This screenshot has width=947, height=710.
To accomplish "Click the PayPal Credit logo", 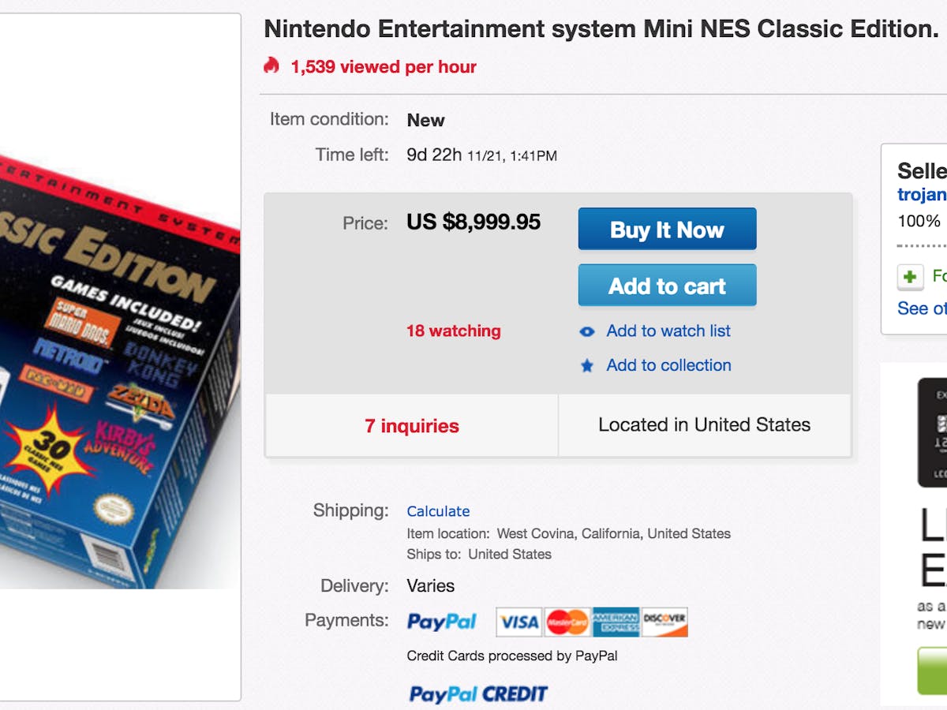I will coord(478,694).
